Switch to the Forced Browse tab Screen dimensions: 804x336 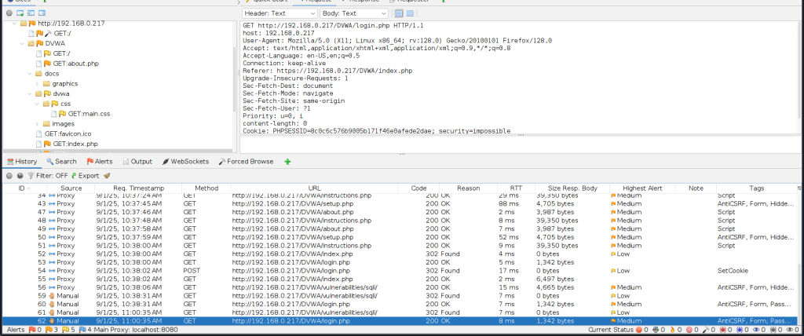pyautogui.click(x=246, y=162)
